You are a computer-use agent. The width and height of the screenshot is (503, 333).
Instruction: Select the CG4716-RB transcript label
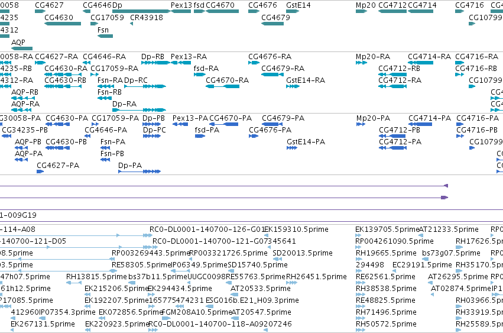click(476, 69)
